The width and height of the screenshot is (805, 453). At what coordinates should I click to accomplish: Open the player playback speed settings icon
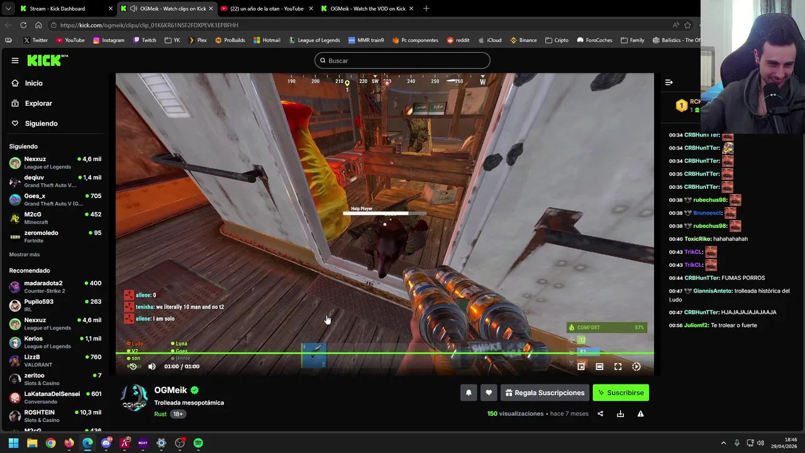pyautogui.click(x=636, y=366)
